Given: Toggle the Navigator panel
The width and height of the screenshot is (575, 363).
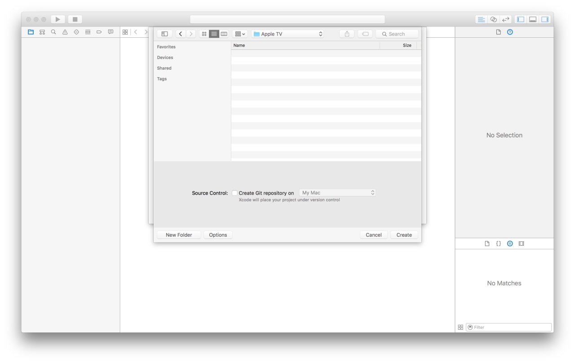Looking at the screenshot, I should (x=521, y=19).
